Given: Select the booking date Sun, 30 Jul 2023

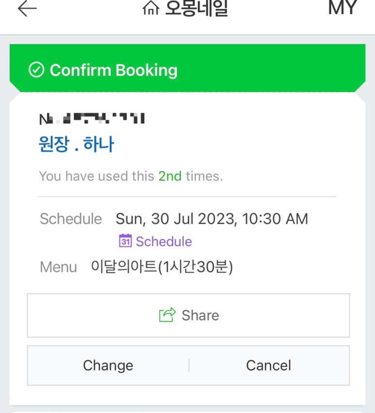Looking at the screenshot, I should pos(175,219).
